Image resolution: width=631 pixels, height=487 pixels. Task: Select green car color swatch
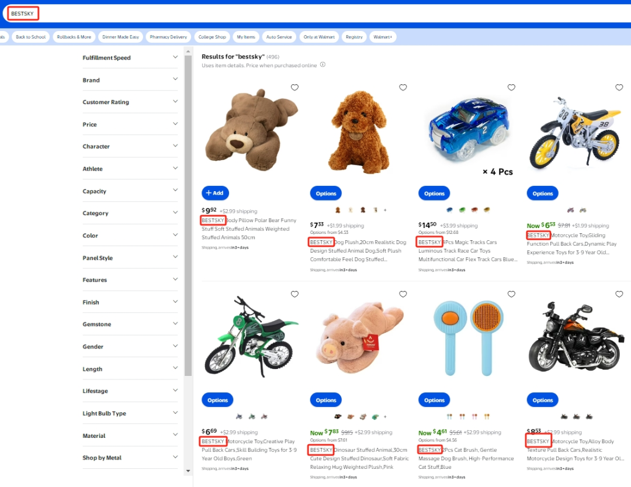coord(462,209)
